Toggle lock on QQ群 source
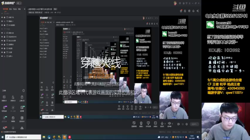 4,52
